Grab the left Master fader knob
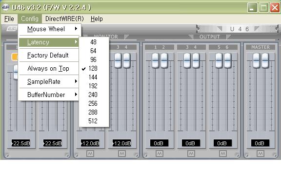 tap(256, 60)
